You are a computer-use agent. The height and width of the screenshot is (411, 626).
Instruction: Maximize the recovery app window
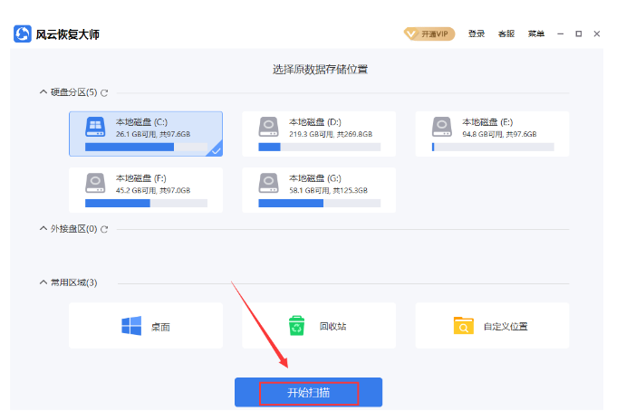579,33
